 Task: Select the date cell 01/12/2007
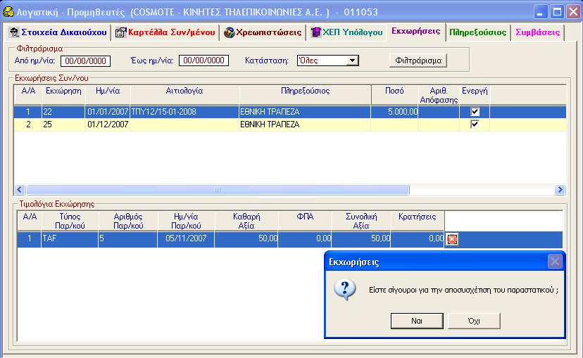click(108, 124)
